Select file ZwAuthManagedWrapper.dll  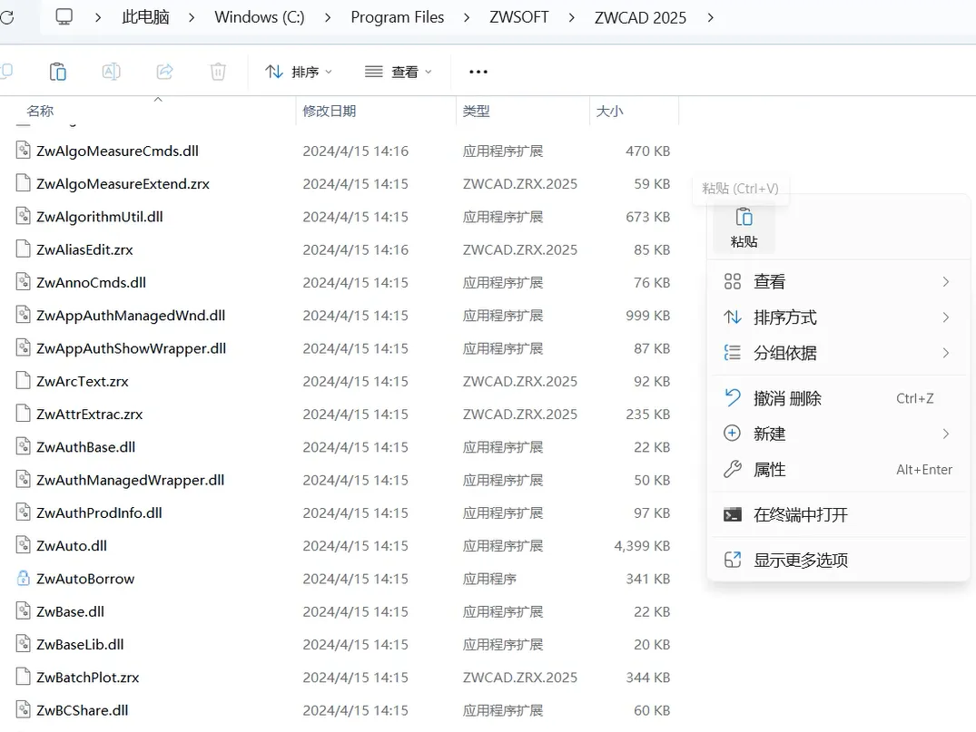[130, 480]
